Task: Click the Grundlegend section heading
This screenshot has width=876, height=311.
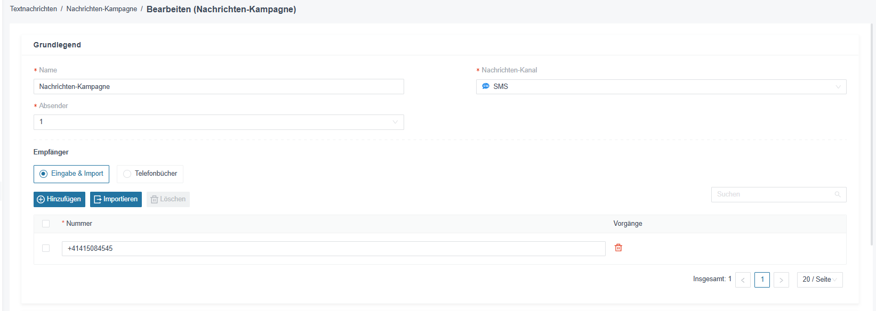Action: pyautogui.click(x=57, y=45)
